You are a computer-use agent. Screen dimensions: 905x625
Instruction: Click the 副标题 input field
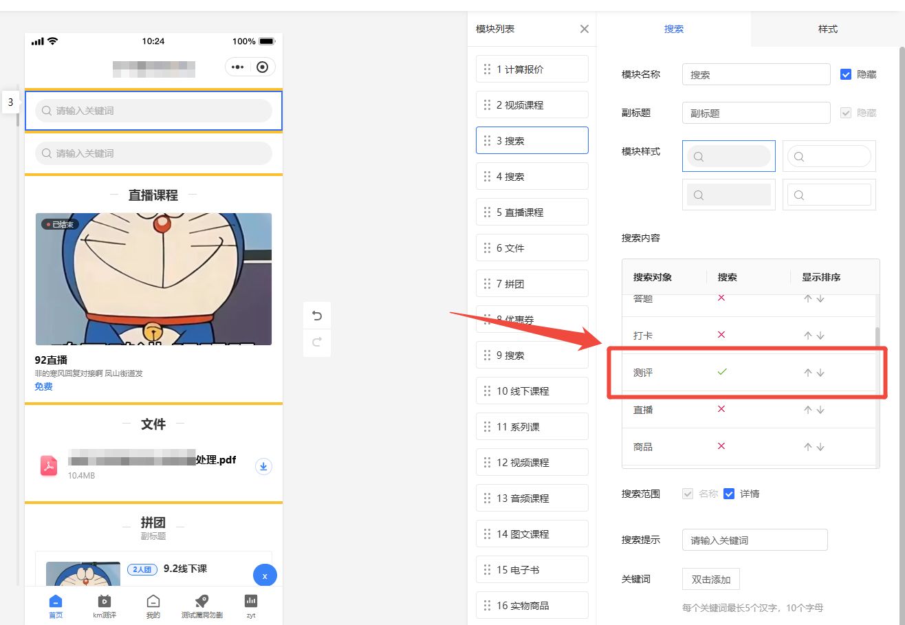(756, 113)
